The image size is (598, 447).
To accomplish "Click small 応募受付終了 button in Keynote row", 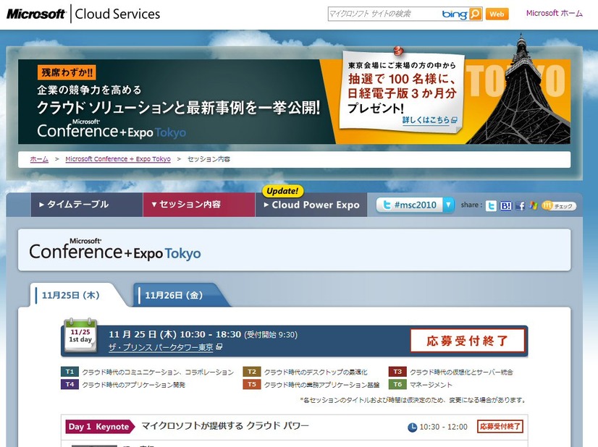I will (500, 427).
